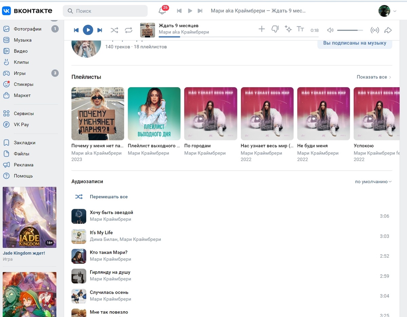Open the profile avatar menu

387,11
